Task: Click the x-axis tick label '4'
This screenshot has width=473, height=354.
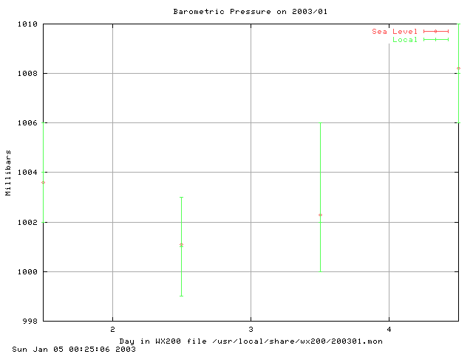Action: (x=389, y=330)
